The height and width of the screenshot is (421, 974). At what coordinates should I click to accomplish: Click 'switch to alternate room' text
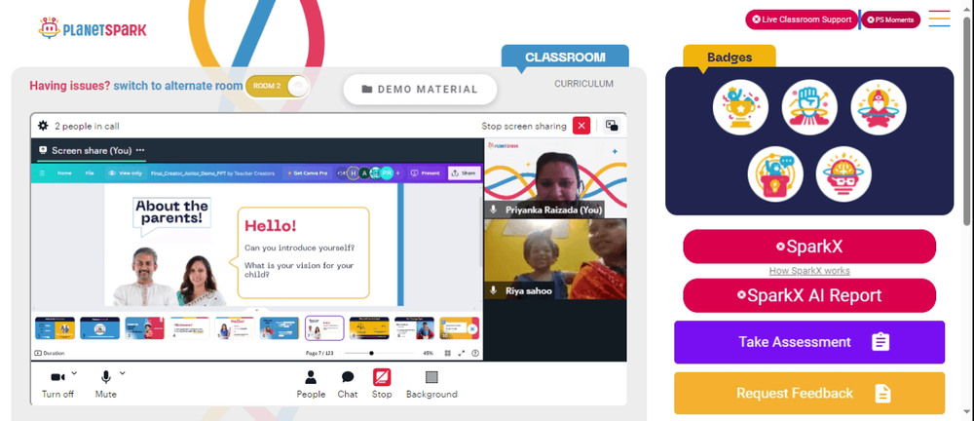point(177,86)
